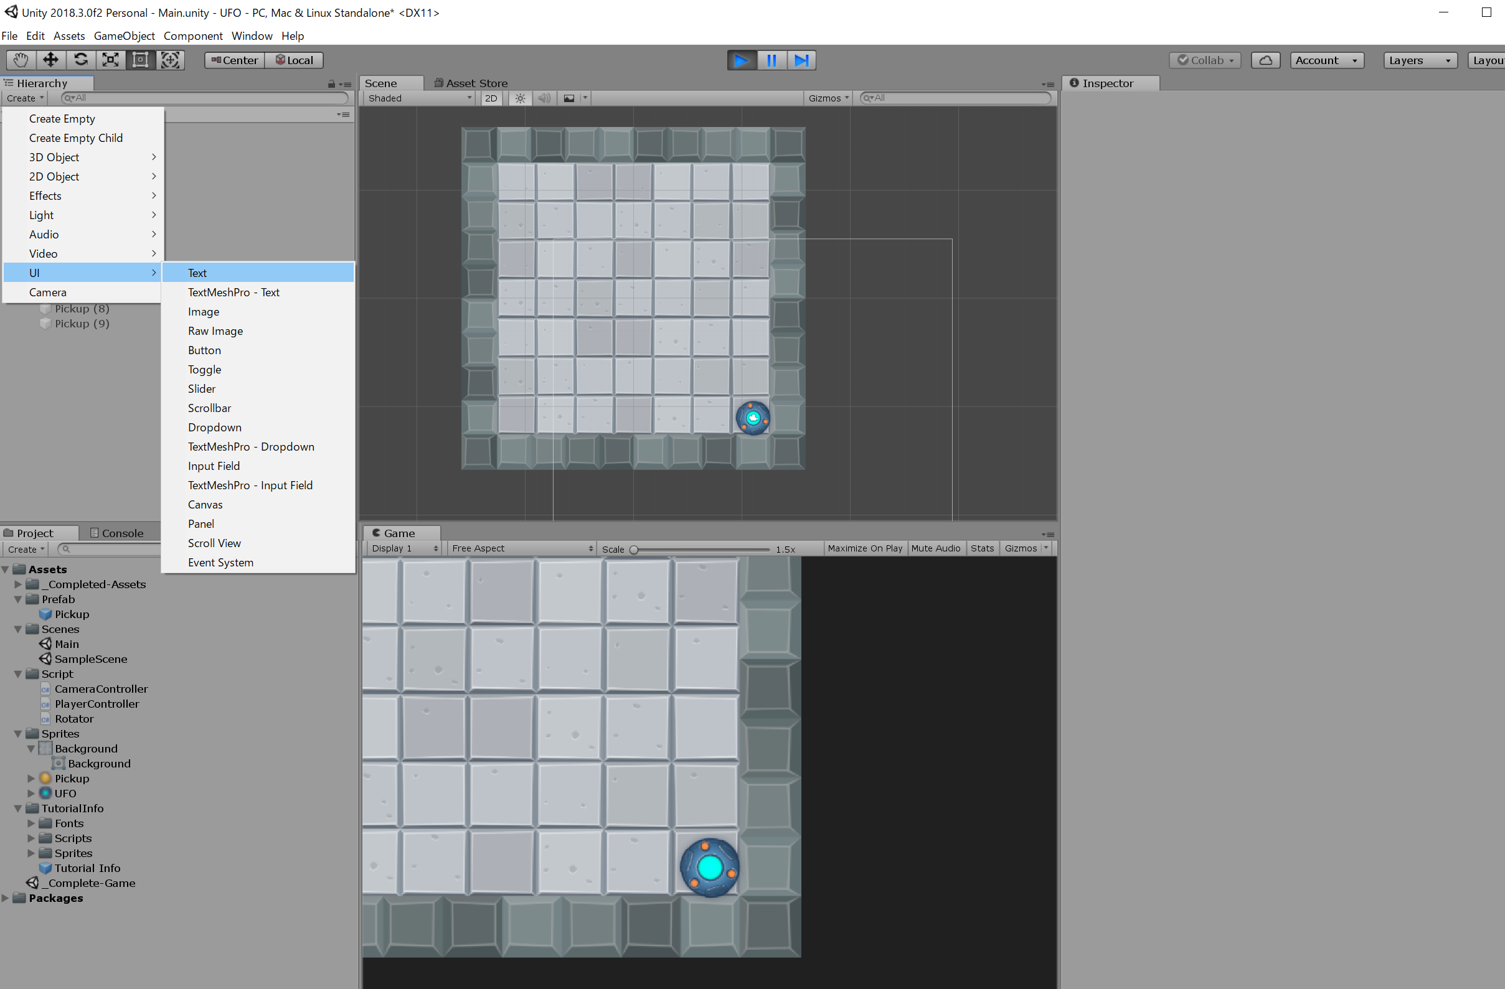The width and height of the screenshot is (1505, 989).
Task: Select the Rect Transform tool
Action: [140, 60]
